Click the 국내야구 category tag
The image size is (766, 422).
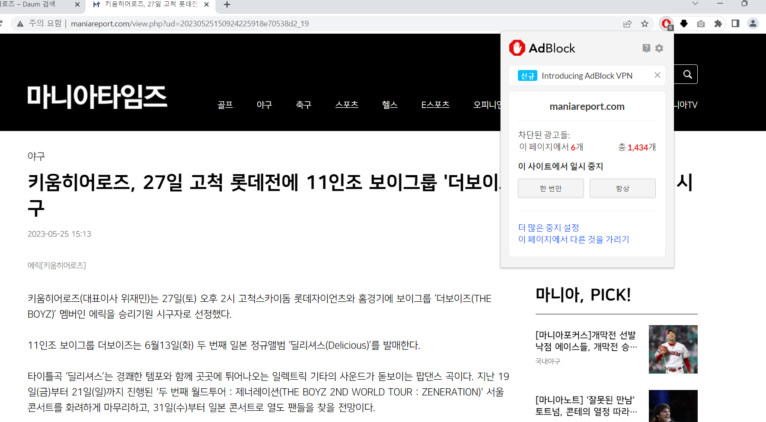(548, 361)
